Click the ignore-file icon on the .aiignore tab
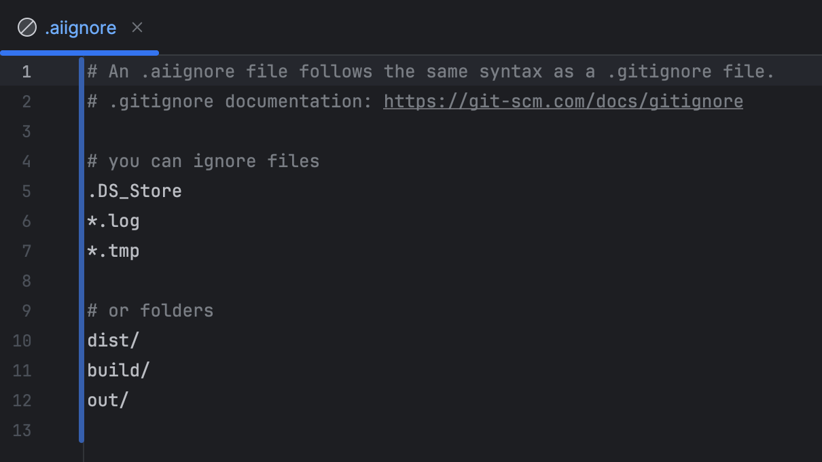 coord(25,27)
